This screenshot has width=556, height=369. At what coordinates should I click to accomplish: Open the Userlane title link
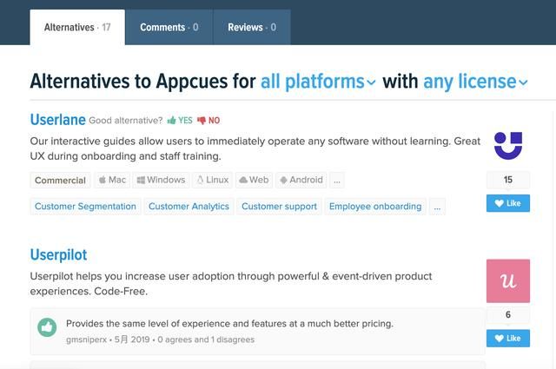tap(58, 120)
